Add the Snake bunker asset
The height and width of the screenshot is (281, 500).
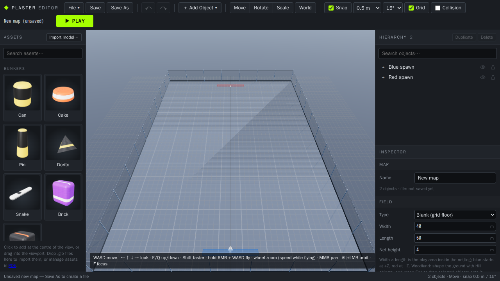(22, 197)
